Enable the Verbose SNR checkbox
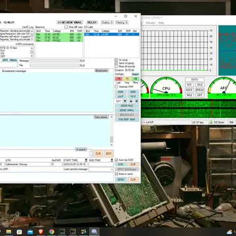Image resolution: width=236 pixels, height=236 pixels. coord(116,87)
